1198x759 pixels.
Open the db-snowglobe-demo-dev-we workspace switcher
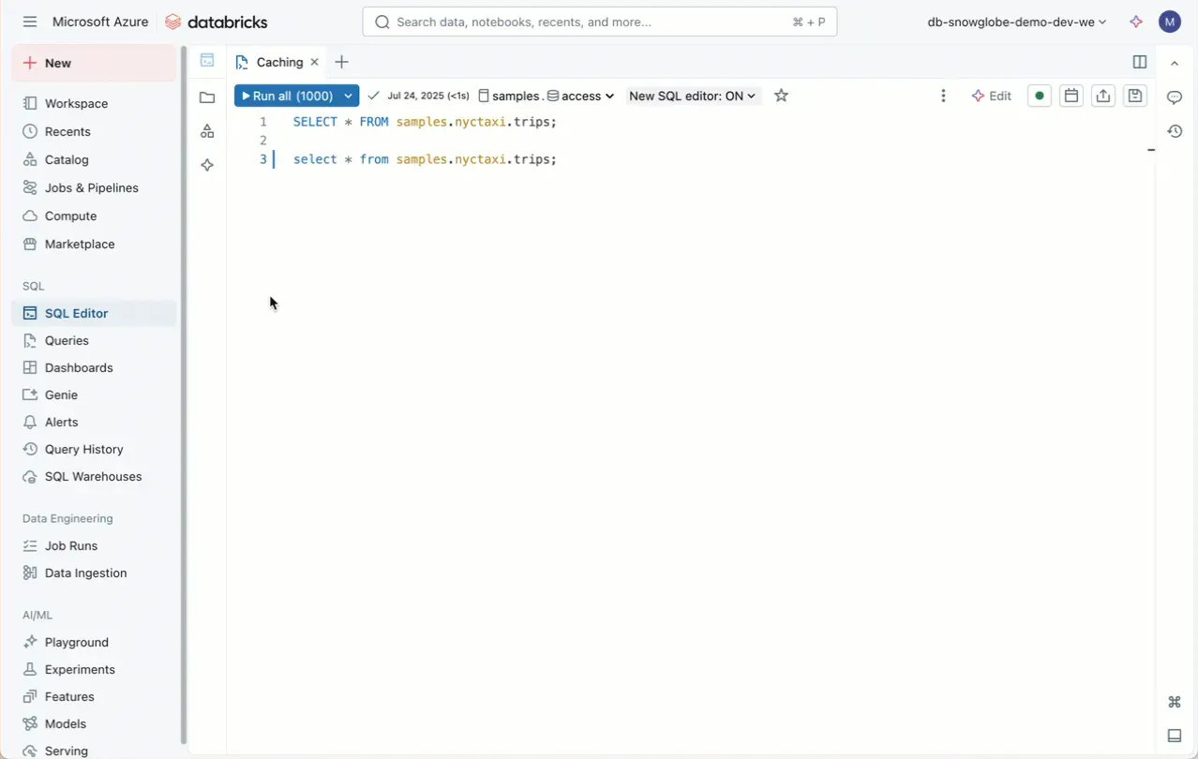pyautogui.click(x=1016, y=22)
